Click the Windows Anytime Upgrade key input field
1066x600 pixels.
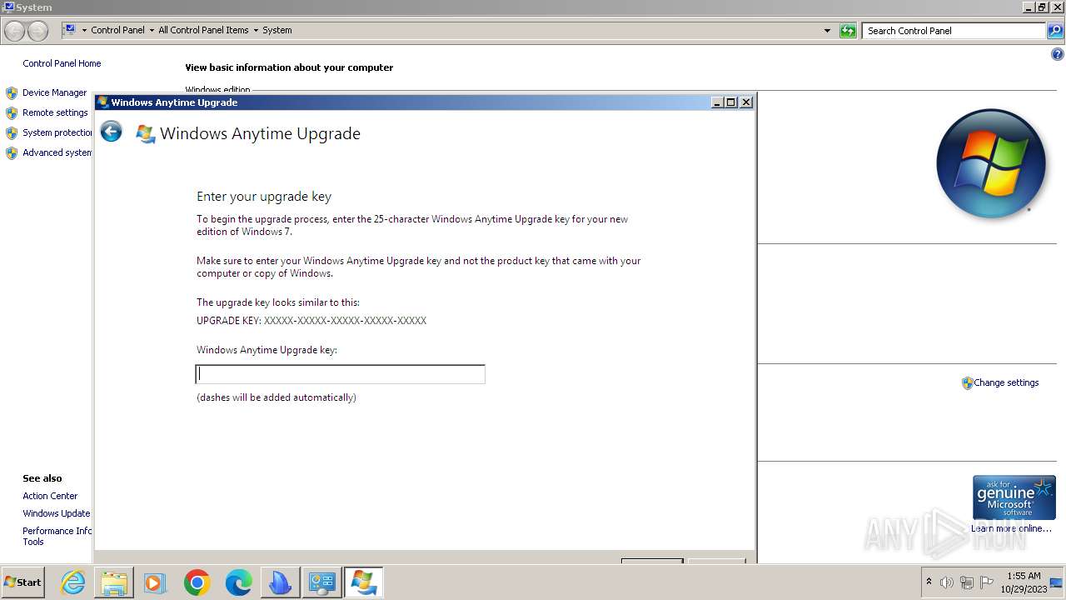[x=340, y=374]
